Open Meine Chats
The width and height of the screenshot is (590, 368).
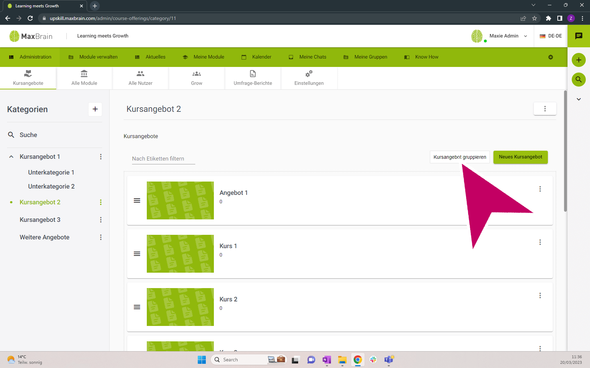click(x=308, y=57)
